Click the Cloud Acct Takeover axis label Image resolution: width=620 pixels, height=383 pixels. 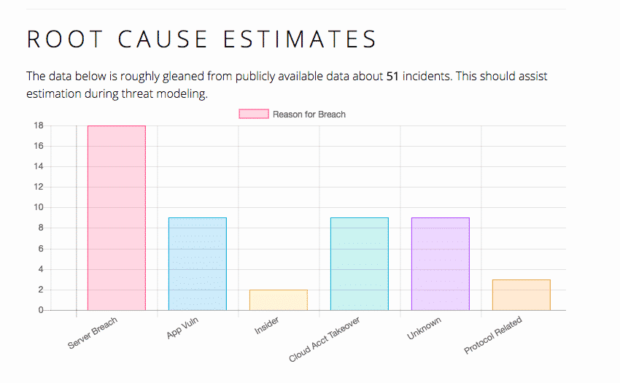(325, 339)
